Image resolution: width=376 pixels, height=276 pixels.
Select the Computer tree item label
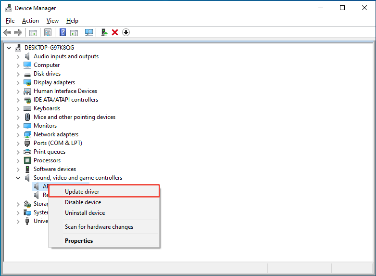47,65
